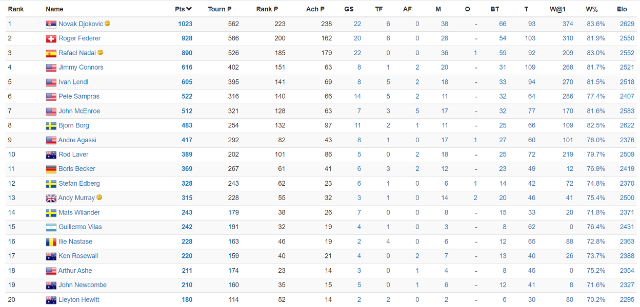
Task: Click the Pts column sort arrow
Action: coord(189,9)
